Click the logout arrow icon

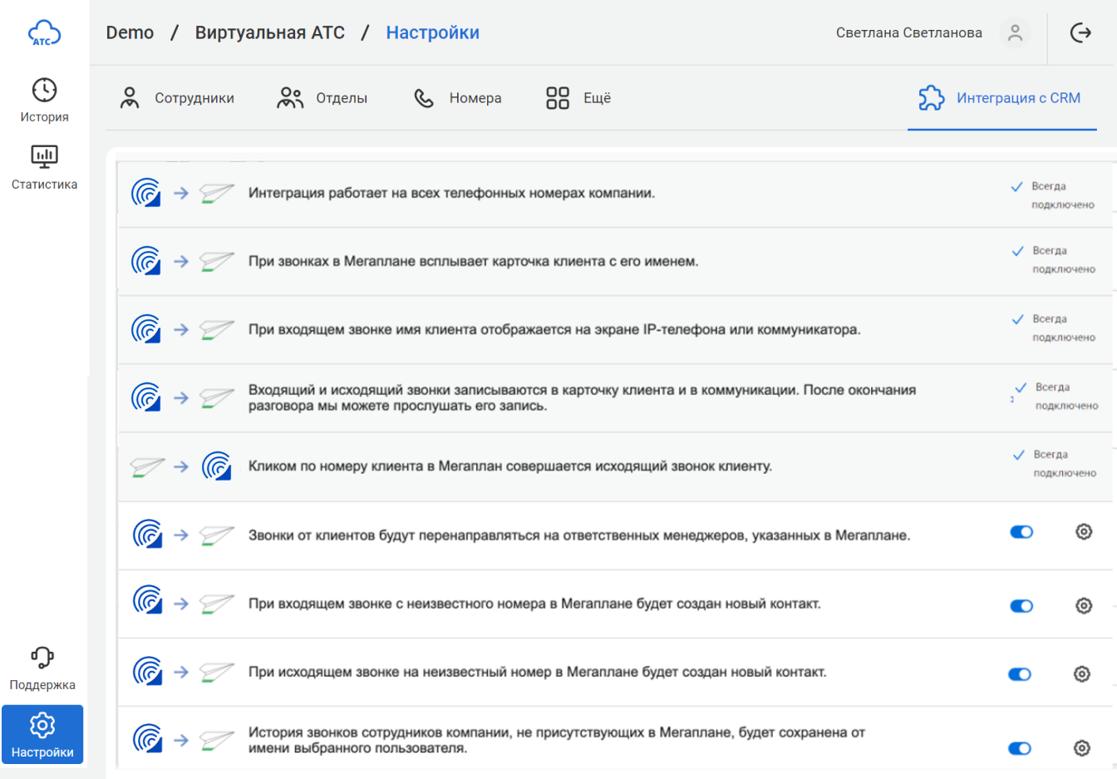(1080, 32)
